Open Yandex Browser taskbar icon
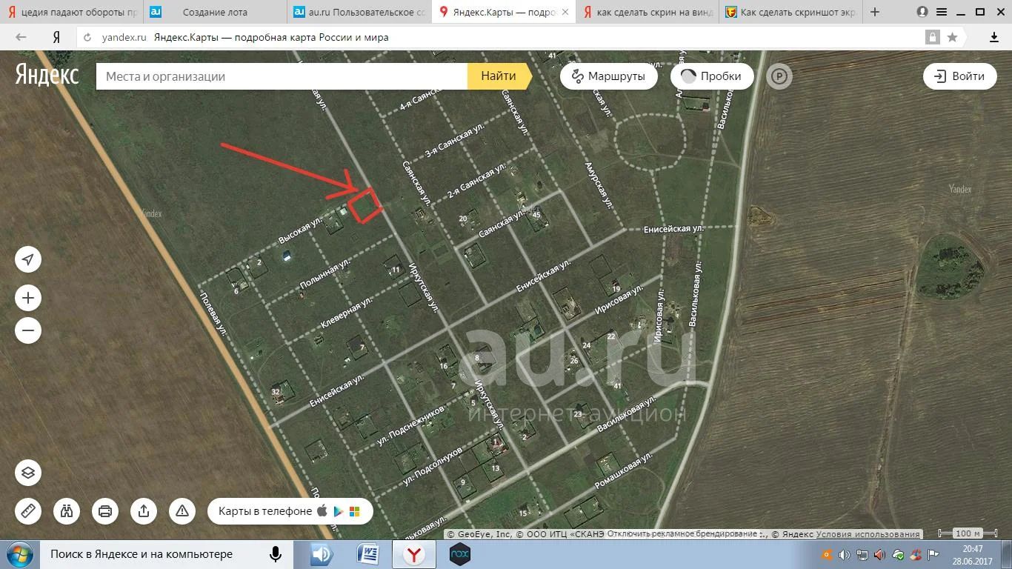This screenshot has height=569, width=1012. click(x=414, y=554)
